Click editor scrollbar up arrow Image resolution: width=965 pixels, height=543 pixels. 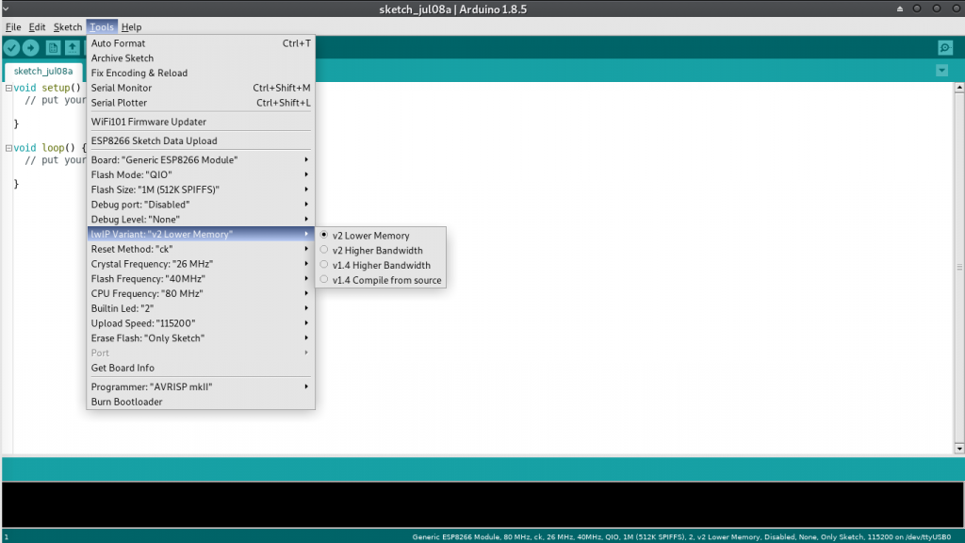[958, 88]
